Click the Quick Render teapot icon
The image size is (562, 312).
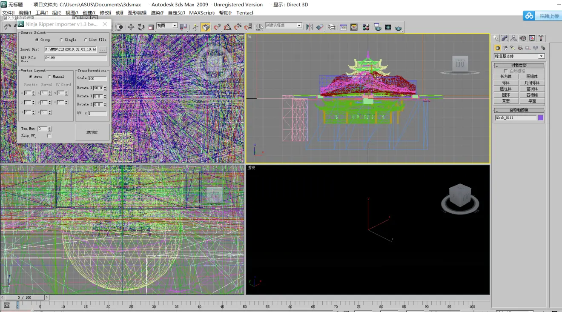(x=398, y=27)
